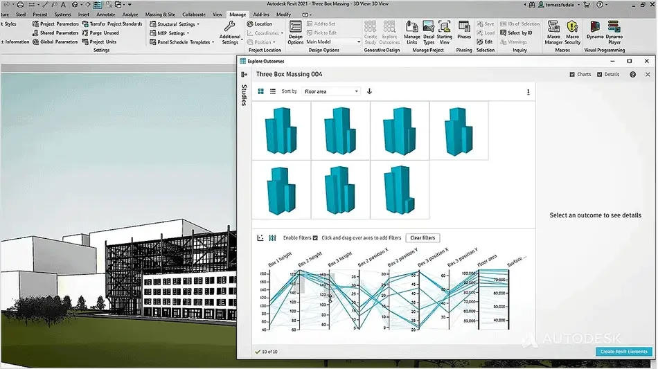Select fourth top-row massing thumbnail
658x369 pixels.
tap(459, 130)
